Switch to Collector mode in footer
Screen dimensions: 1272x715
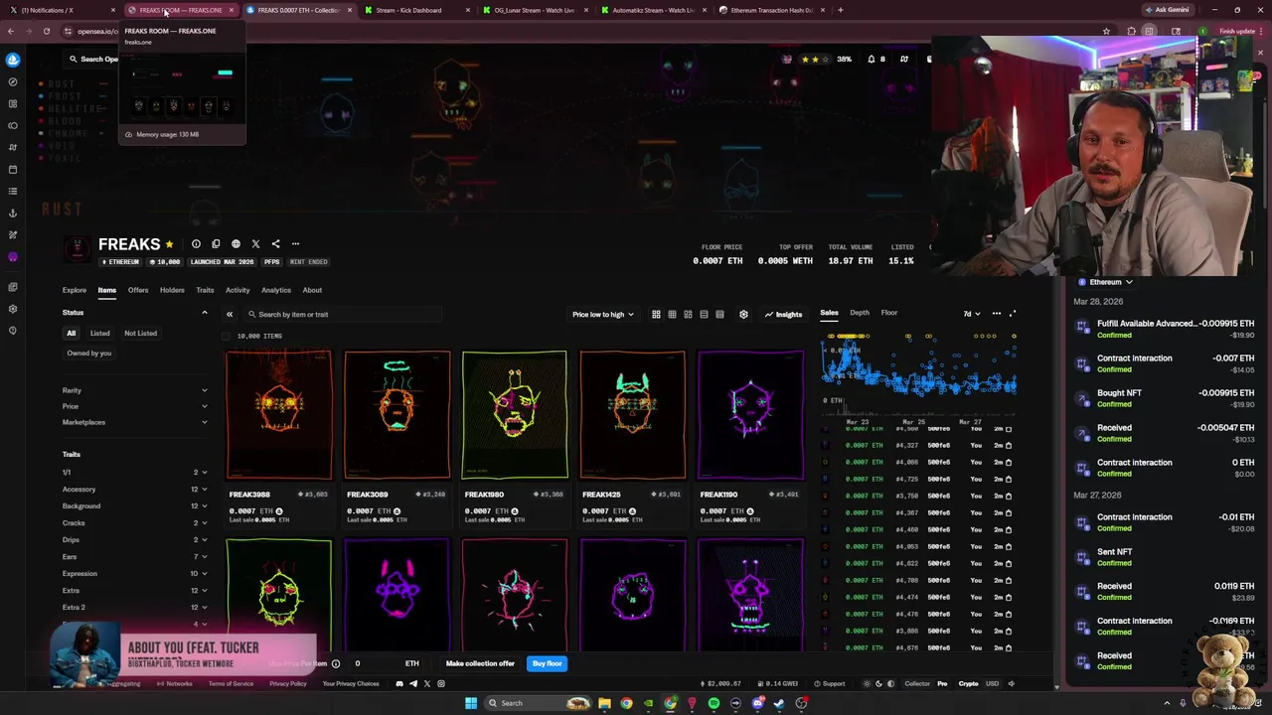click(x=917, y=683)
